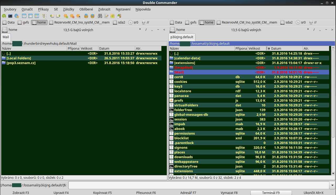Click the pack files box icon
Viewport: 336px width, 195px height.
(x=86, y=16)
